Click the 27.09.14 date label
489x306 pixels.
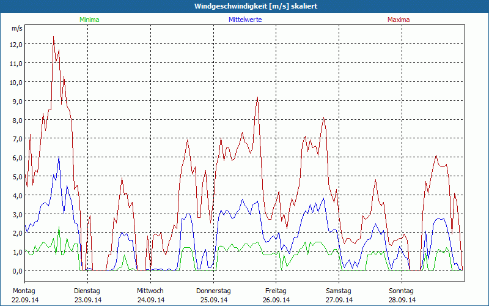(x=339, y=300)
